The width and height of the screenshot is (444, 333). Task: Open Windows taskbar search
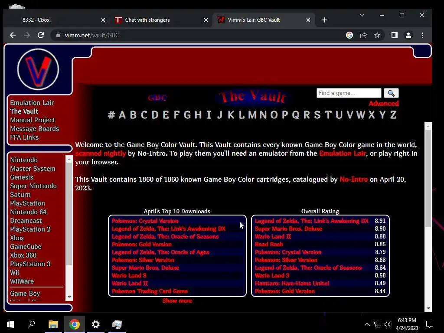click(31, 324)
